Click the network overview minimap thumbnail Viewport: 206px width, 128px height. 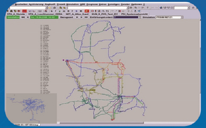pyautogui.click(x=32, y=108)
